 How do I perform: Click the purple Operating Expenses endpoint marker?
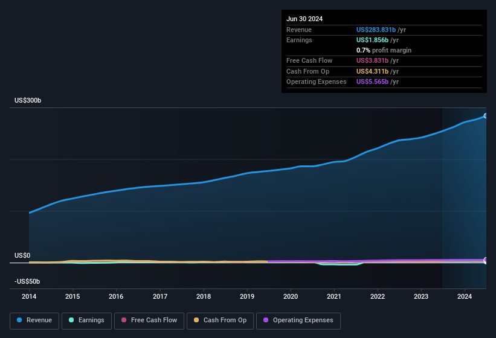486,260
